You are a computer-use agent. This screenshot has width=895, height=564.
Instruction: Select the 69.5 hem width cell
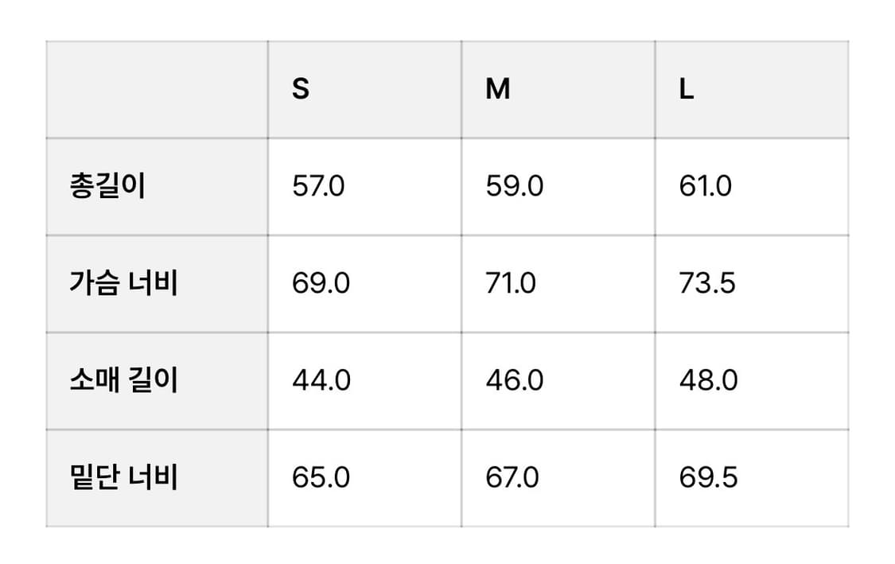click(x=708, y=478)
